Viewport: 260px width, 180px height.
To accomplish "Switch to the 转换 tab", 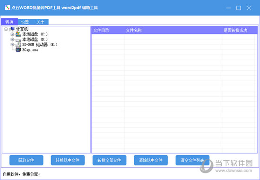I will 9,22.
